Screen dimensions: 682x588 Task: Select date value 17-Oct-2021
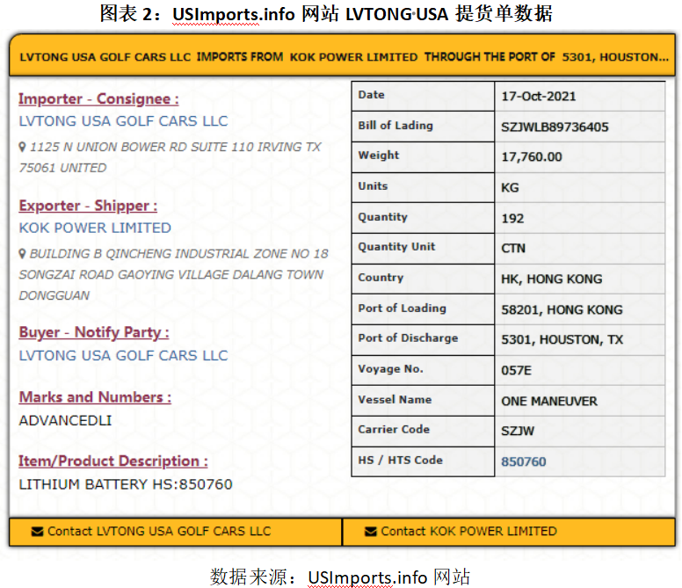pos(539,96)
